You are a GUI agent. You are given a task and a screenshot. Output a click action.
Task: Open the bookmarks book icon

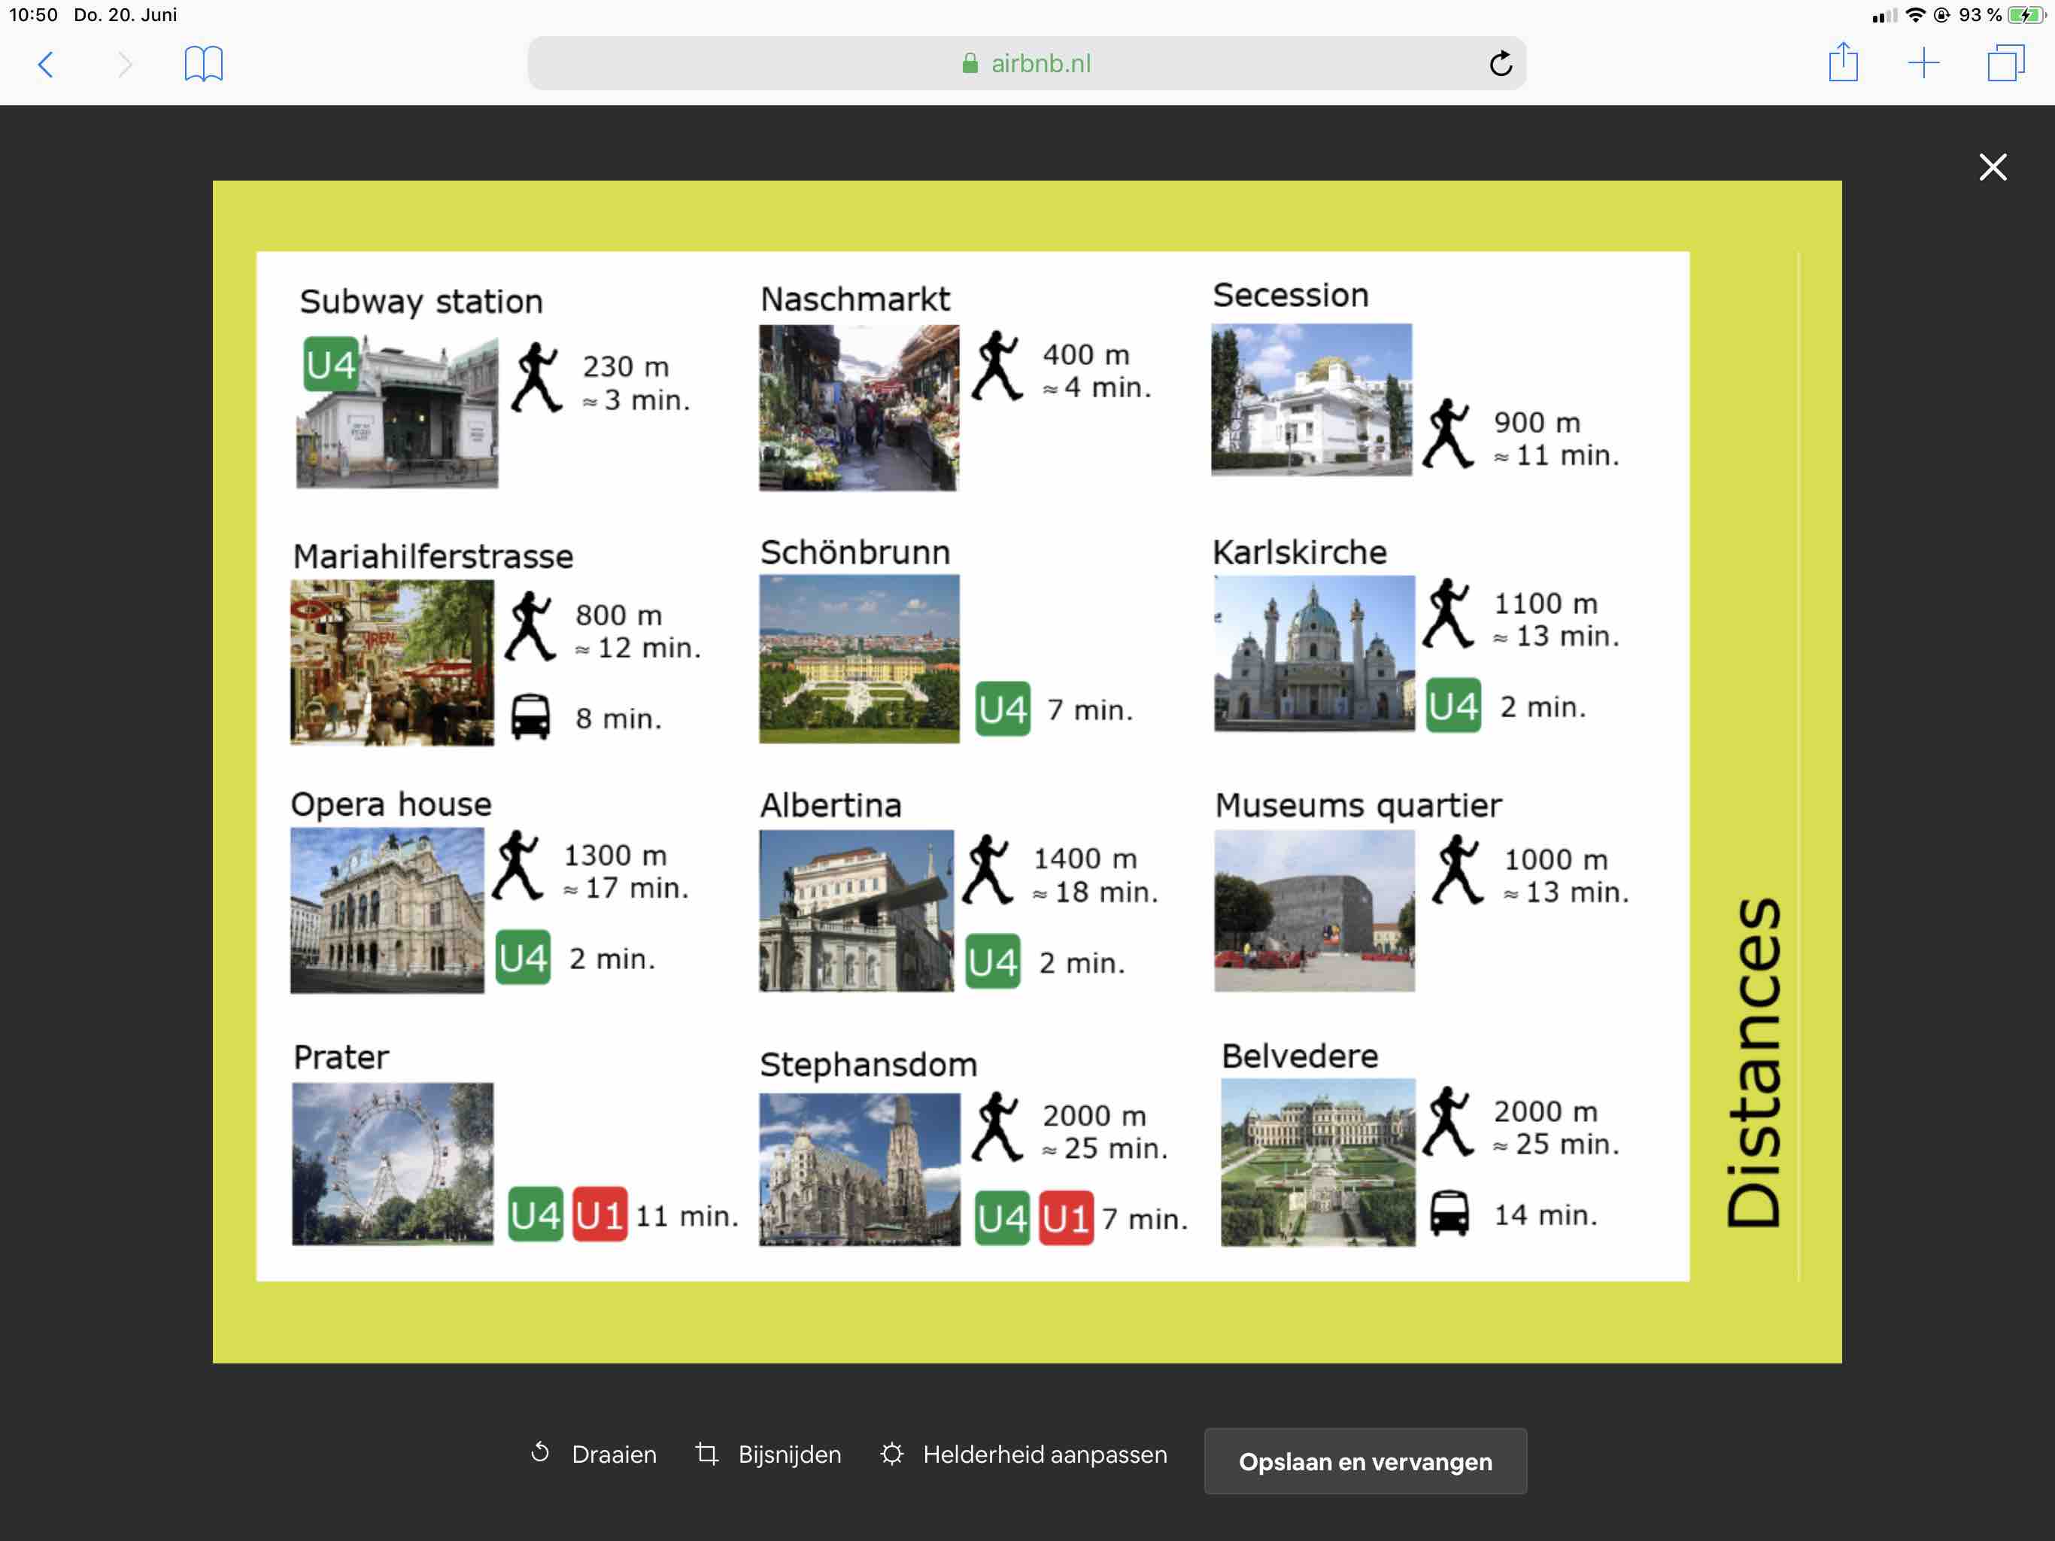pos(203,64)
